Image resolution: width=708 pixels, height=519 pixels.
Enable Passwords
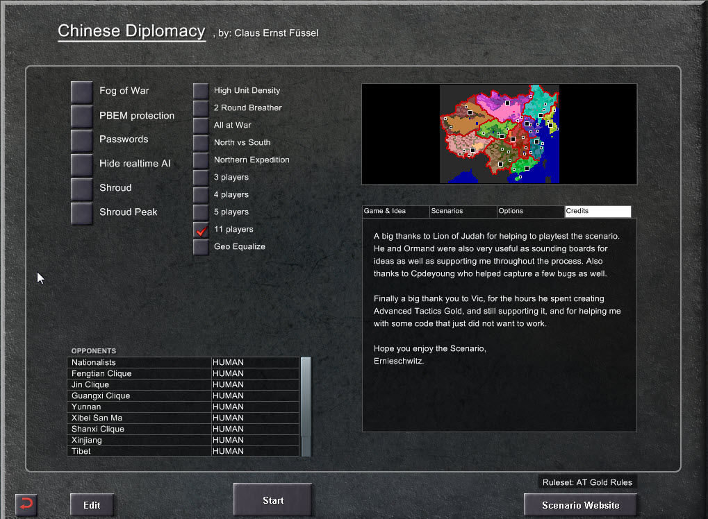coord(81,139)
